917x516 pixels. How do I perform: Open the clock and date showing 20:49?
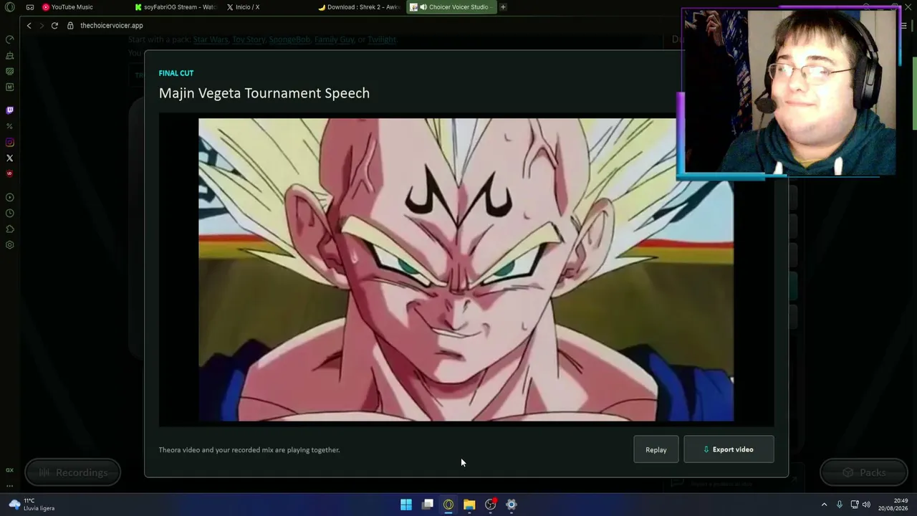point(894,505)
